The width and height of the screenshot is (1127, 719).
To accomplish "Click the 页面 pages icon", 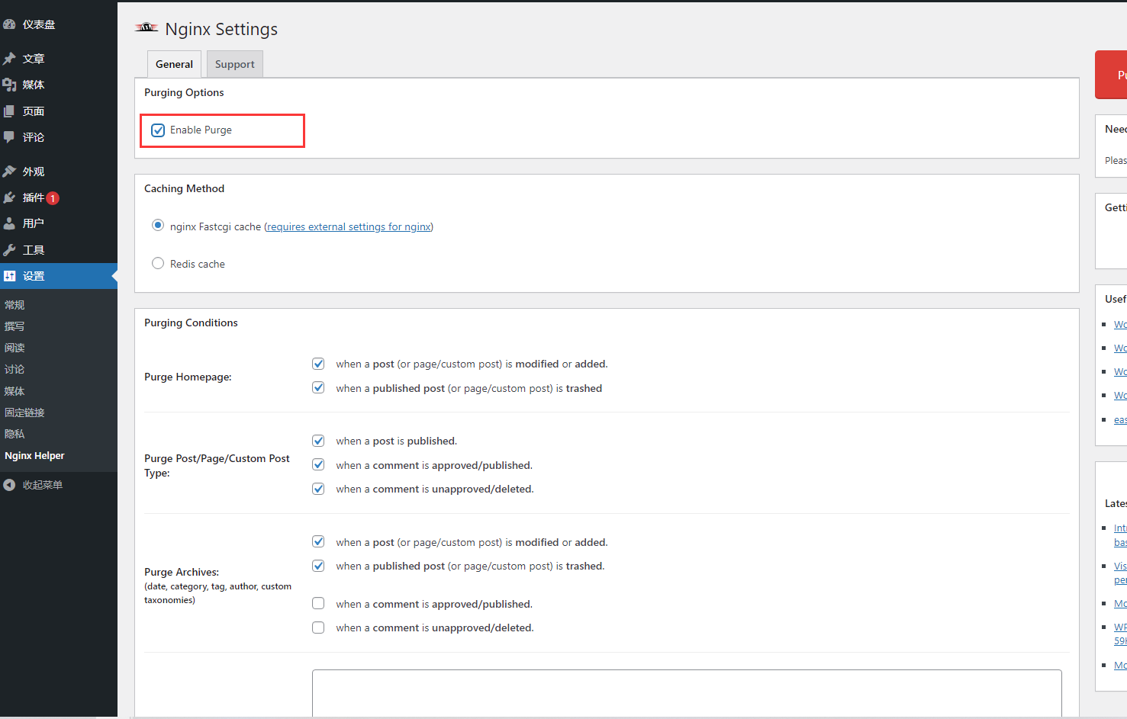I will tap(9, 111).
